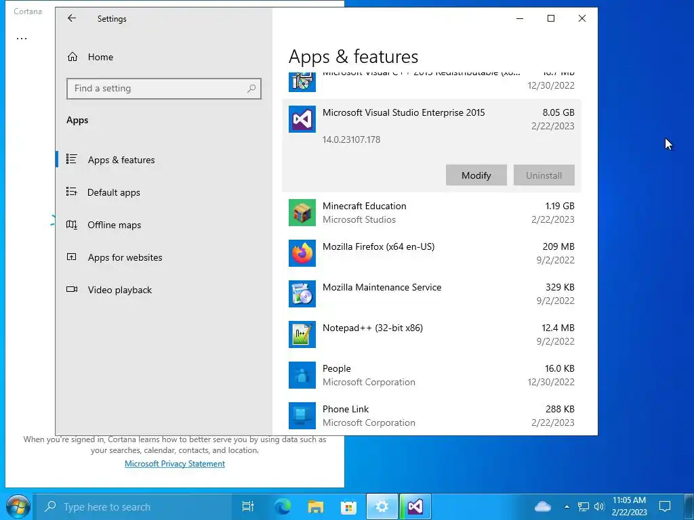The image size is (694, 520).
Task: Click the Phone Link app icon
Action: 302,416
